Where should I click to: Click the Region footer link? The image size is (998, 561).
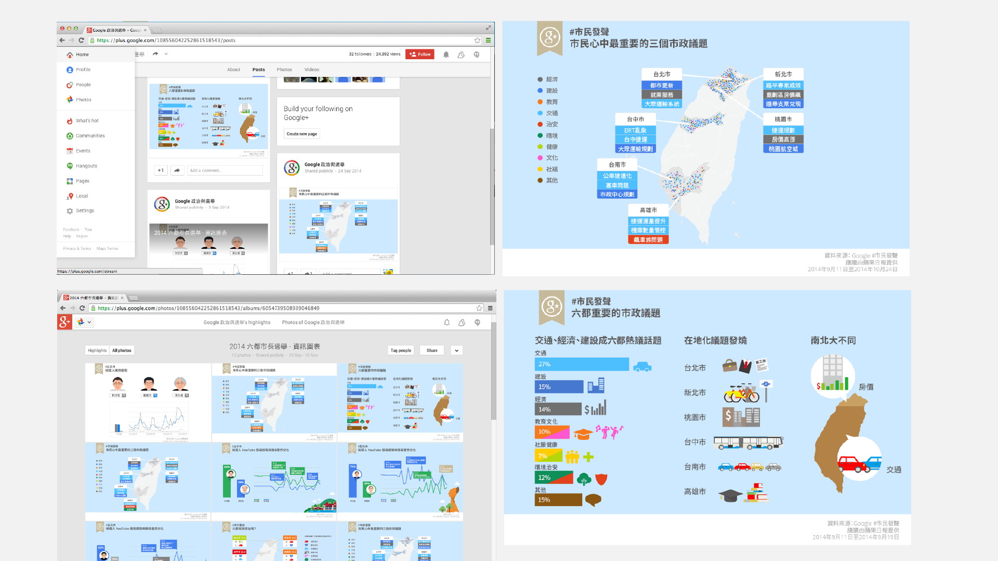[82, 236]
